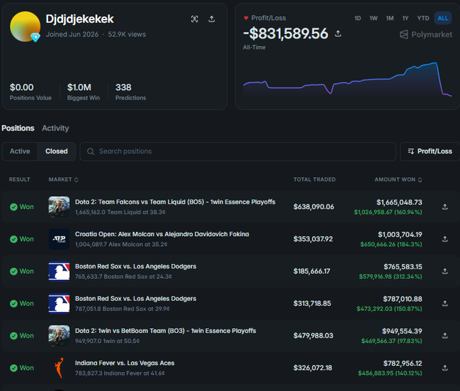Share the Red Sox position at 39.9¢
Screen dimensions: 460x391
(444, 303)
